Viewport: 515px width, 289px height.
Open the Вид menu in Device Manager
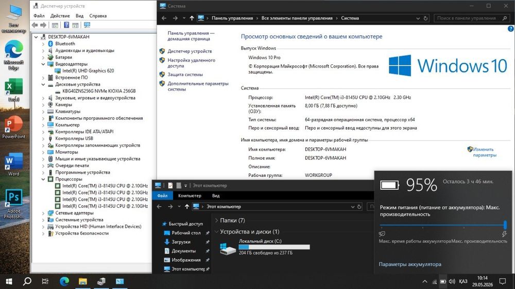tap(79, 16)
